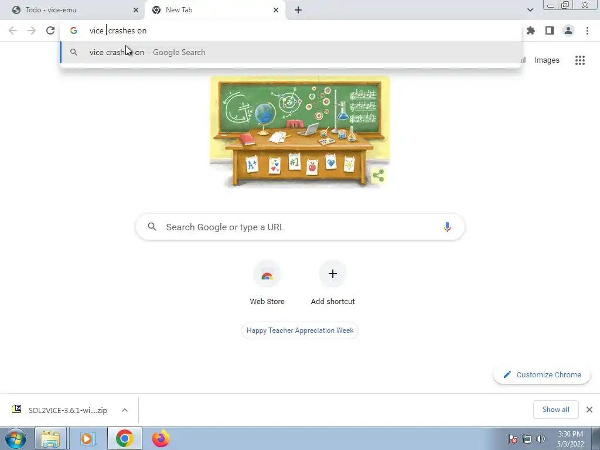Expand the SDL2VICE download options arrow
This screenshot has width=600, height=450.
coord(125,410)
